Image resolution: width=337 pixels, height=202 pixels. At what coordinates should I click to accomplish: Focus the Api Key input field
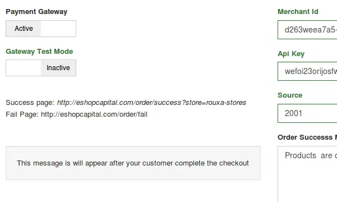pos(307,71)
